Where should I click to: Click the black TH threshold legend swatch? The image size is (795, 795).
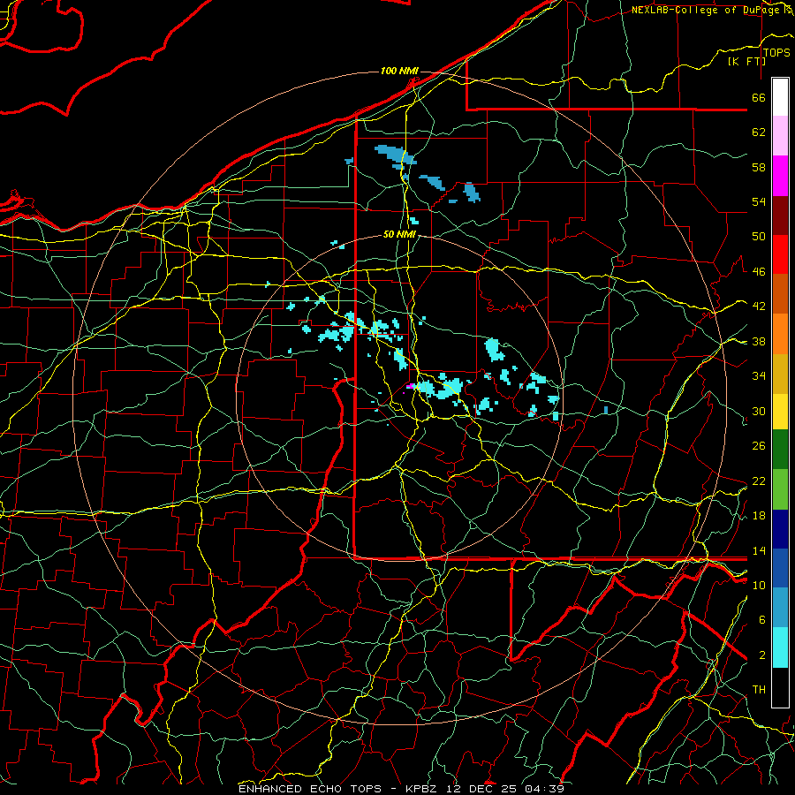(x=780, y=687)
